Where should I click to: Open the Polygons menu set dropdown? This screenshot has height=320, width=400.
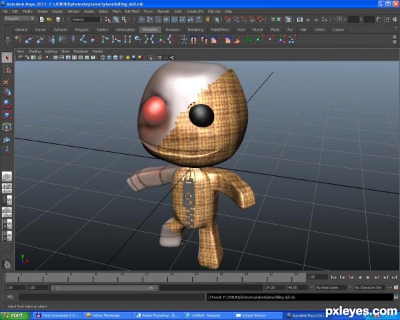[19, 19]
